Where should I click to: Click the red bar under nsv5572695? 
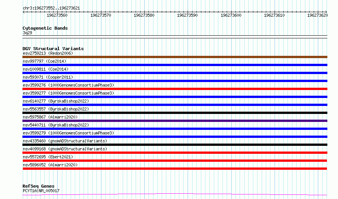coord(175,161)
